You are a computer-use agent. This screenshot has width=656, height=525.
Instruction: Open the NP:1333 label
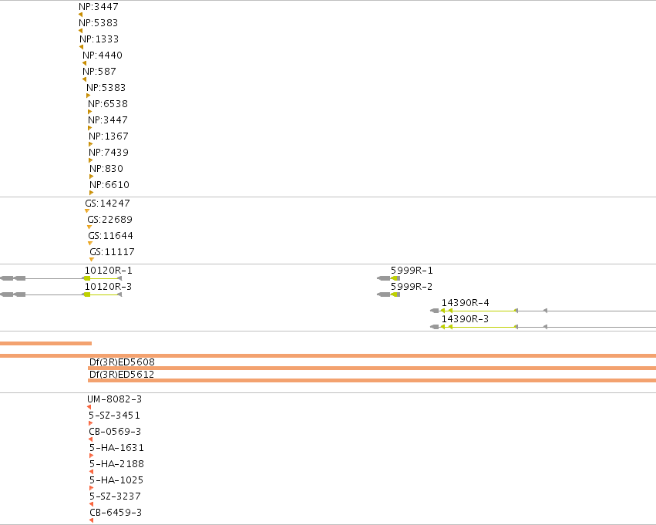point(99,39)
